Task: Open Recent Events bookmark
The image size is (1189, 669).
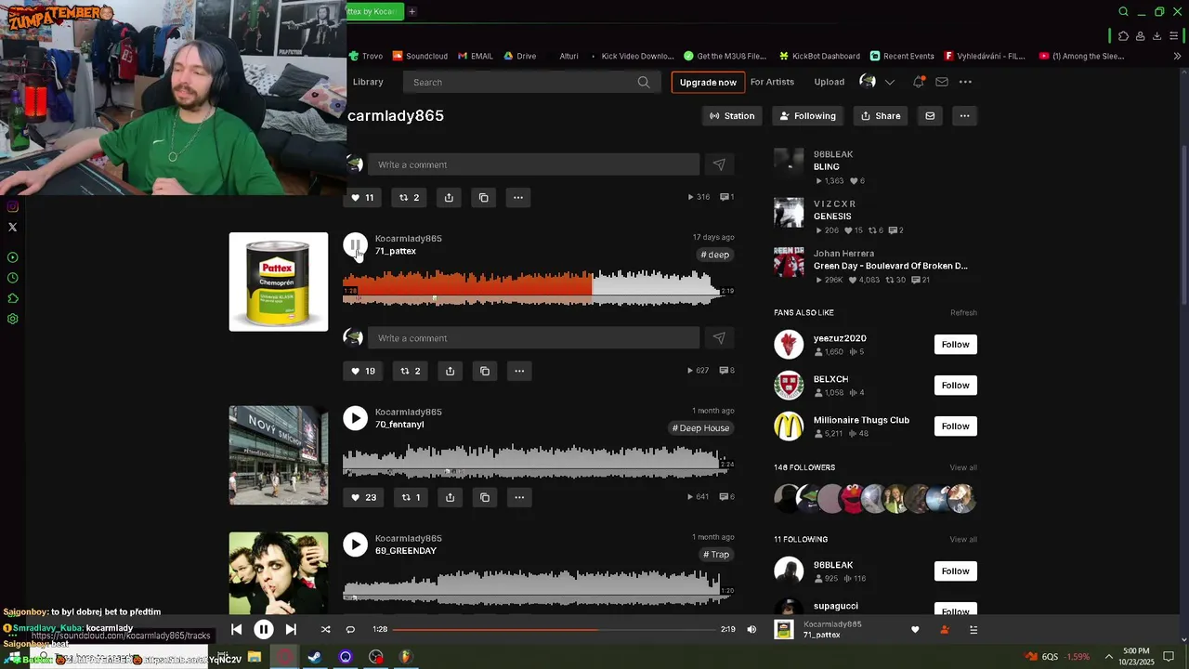Action: coord(901,56)
